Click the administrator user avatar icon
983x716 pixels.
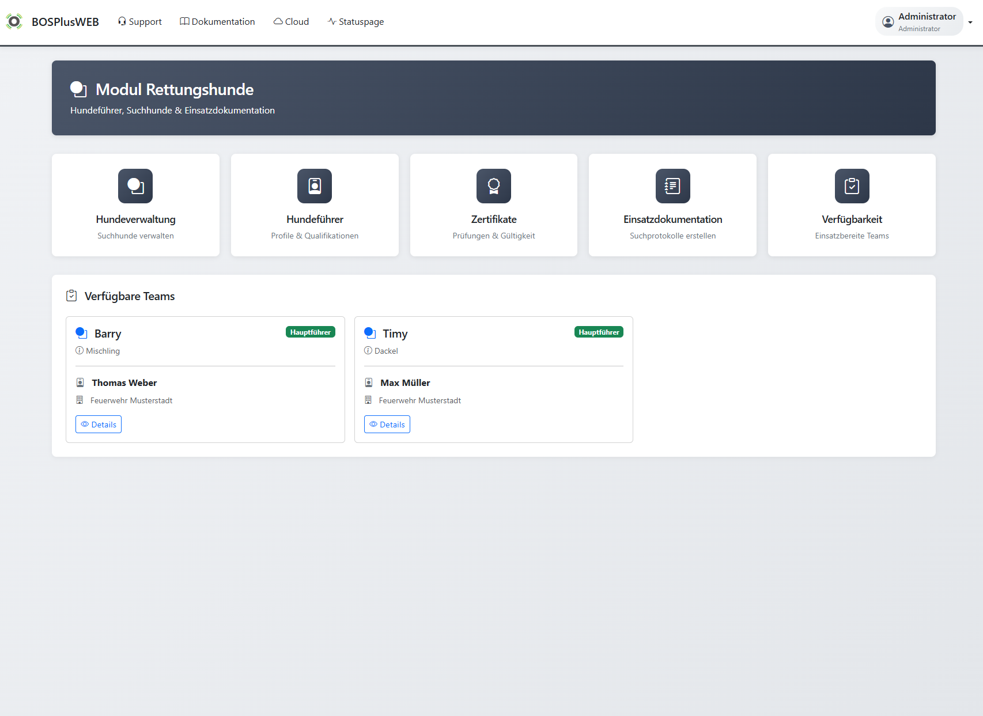888,22
